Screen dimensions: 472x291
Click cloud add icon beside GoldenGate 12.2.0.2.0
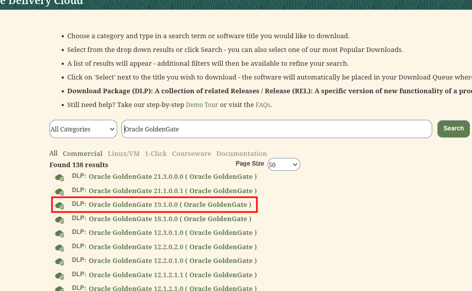point(60,247)
